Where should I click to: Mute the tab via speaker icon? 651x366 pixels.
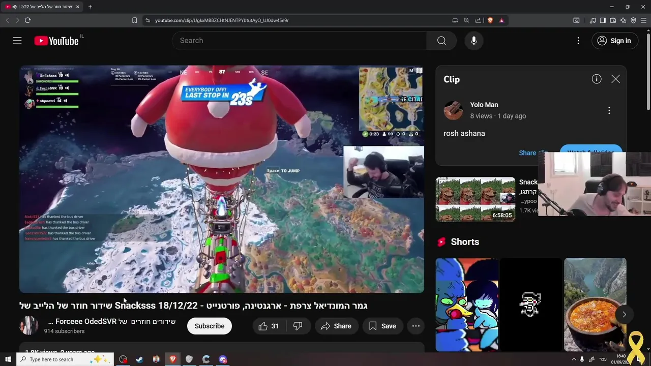point(14,7)
